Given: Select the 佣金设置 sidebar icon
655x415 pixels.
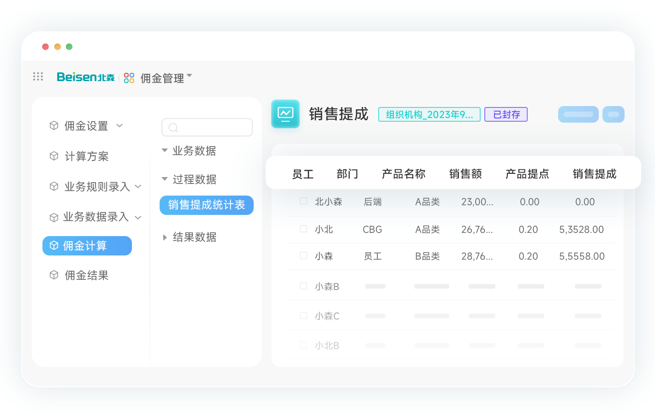Looking at the screenshot, I should point(54,125).
